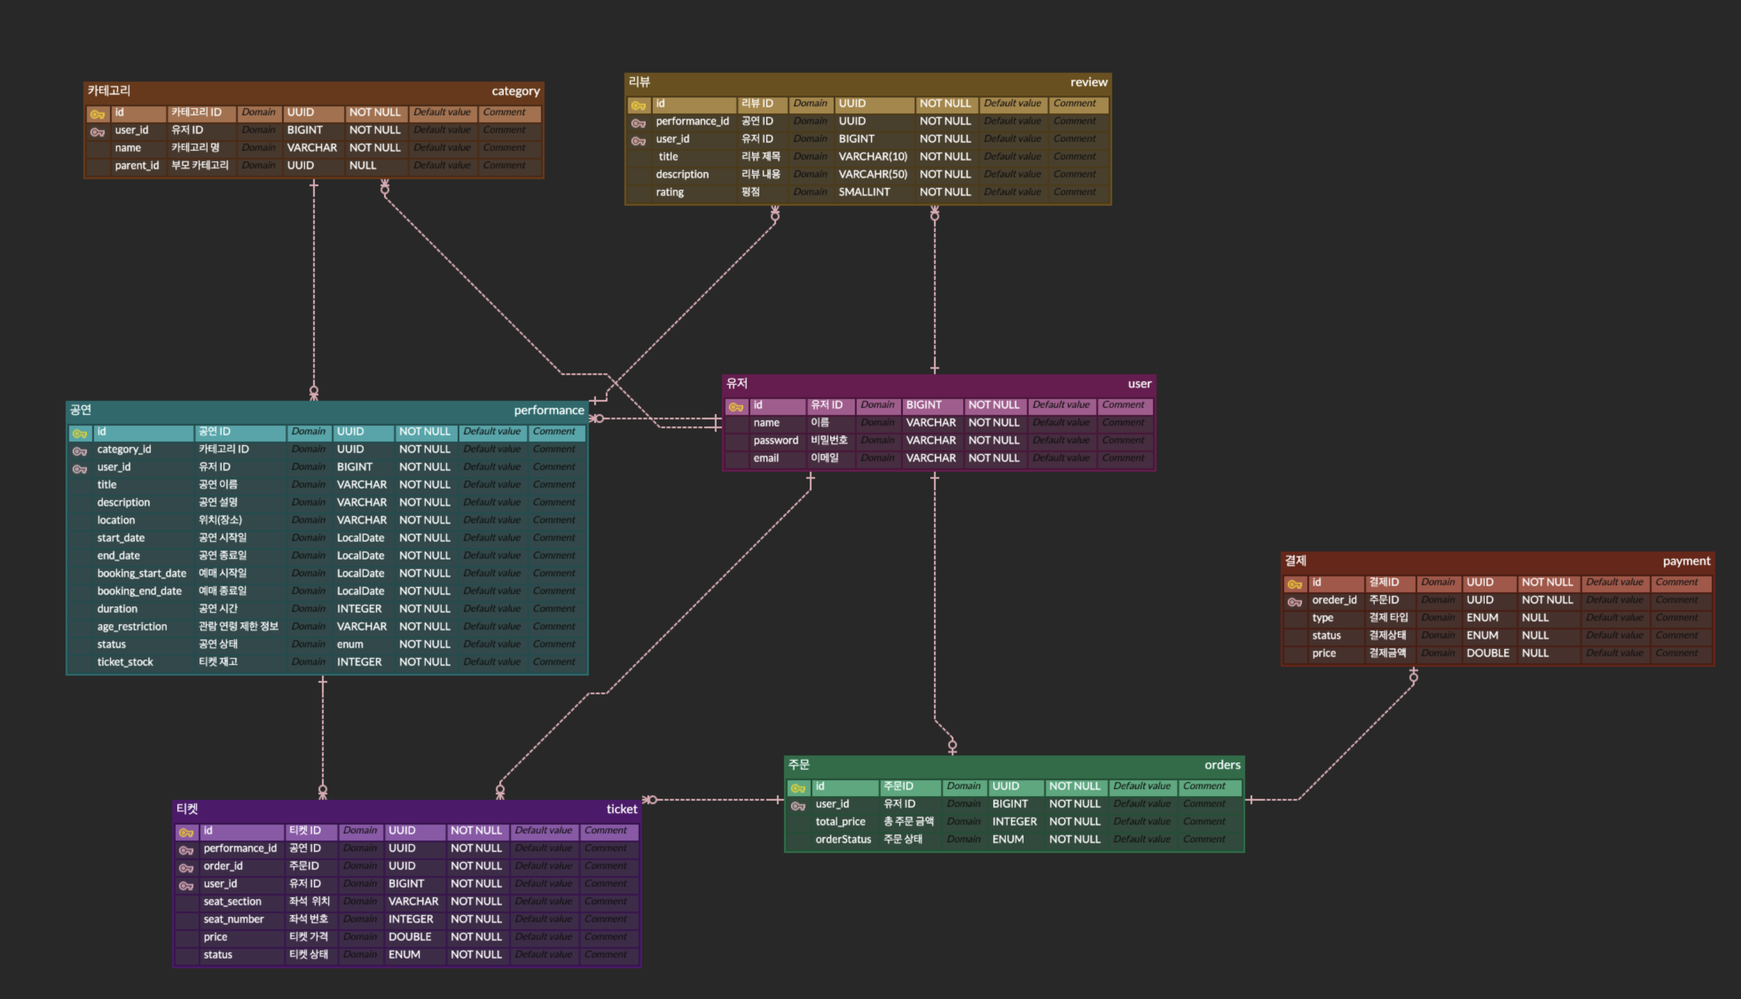Edit the ticket_stock column name in performance
The width and height of the screenshot is (1741, 999).
pos(125,662)
